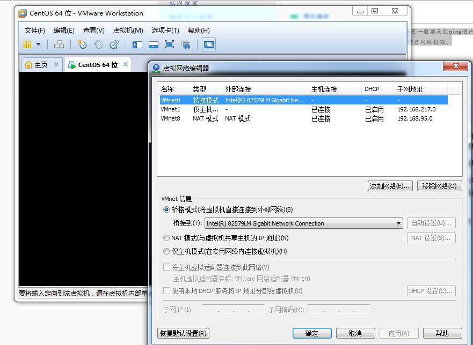Select the VMnet1 row in network list
This screenshot has width=473, height=345.
click(303, 109)
